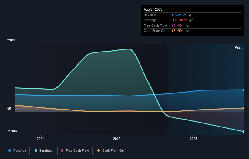Viewport: 249px width, 159px height.
Task: Click the 2022 x-axis label
Action: (x=117, y=139)
